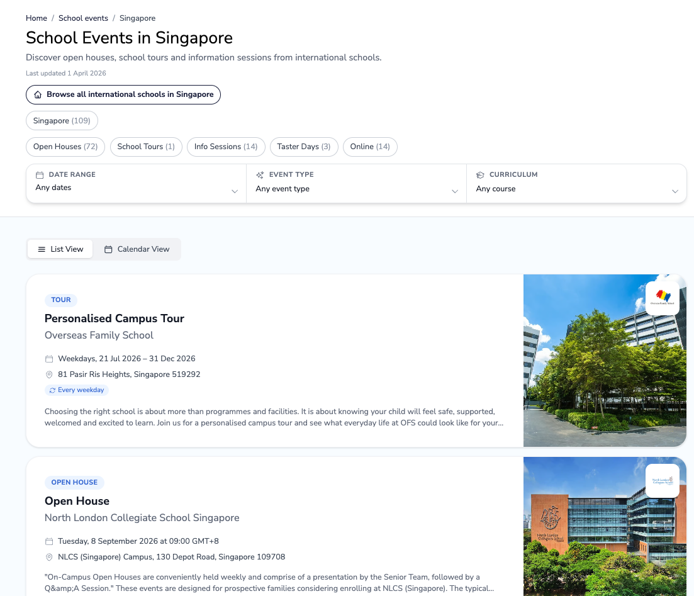Open the Open House event title

(77, 501)
